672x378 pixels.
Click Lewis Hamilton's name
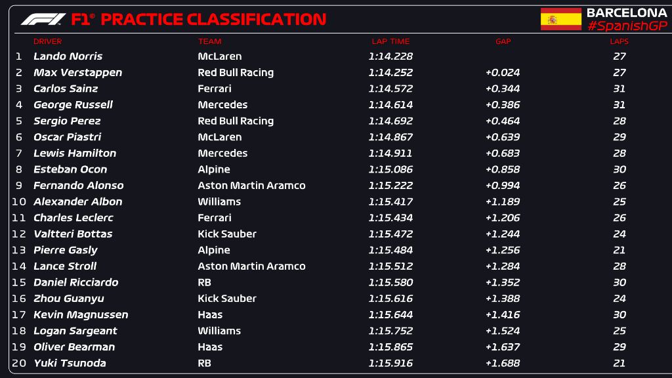coord(75,153)
